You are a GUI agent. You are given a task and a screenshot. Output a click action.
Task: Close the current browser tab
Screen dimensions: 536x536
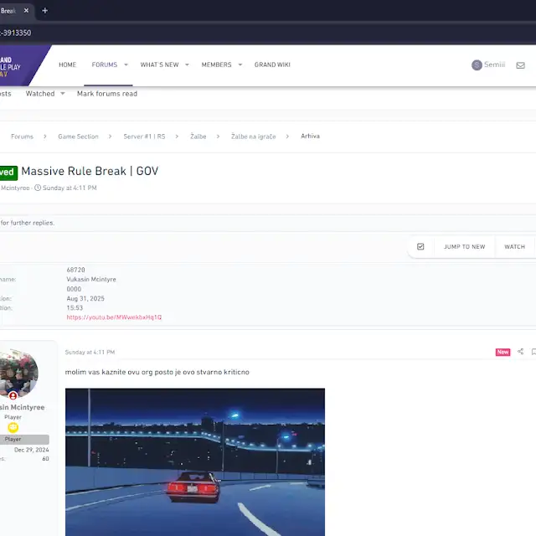[27, 11]
